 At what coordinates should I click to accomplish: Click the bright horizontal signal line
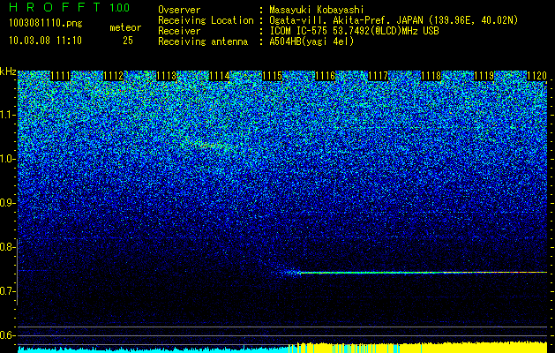[x=423, y=273]
